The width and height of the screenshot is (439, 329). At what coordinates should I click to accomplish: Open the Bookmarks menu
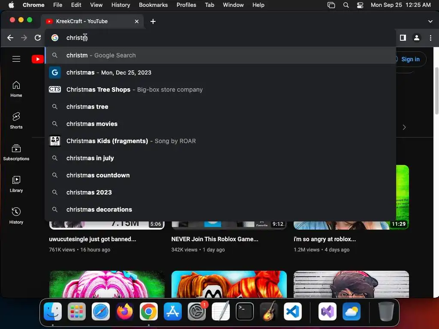(x=153, y=5)
